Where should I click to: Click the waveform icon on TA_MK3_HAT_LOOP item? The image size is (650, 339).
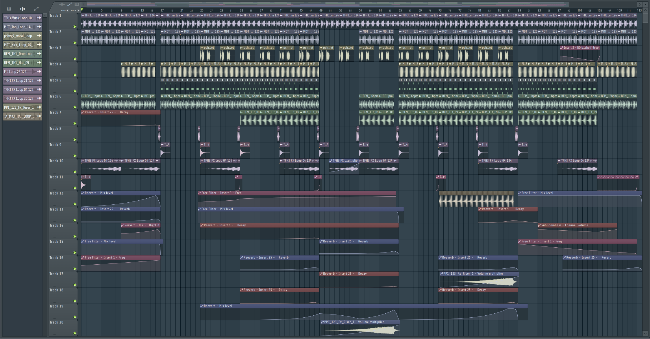tap(39, 116)
